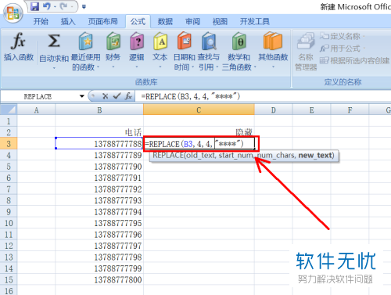
Task: Click cell containing 隐藏 header
Action: tap(199, 132)
